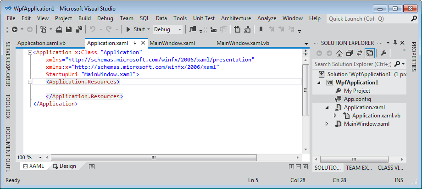Viewport: 422px width, 189px height.
Task: Switch to the Class View bottom tab
Action: point(390,168)
